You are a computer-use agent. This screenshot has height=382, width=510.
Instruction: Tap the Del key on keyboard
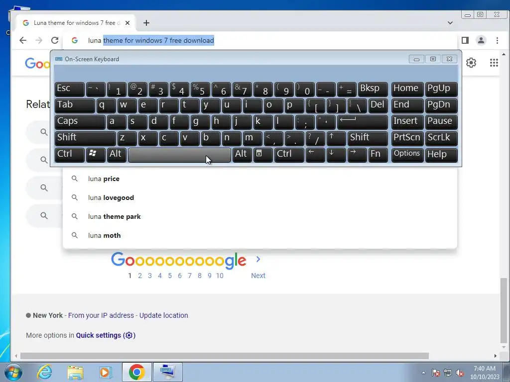379,105
